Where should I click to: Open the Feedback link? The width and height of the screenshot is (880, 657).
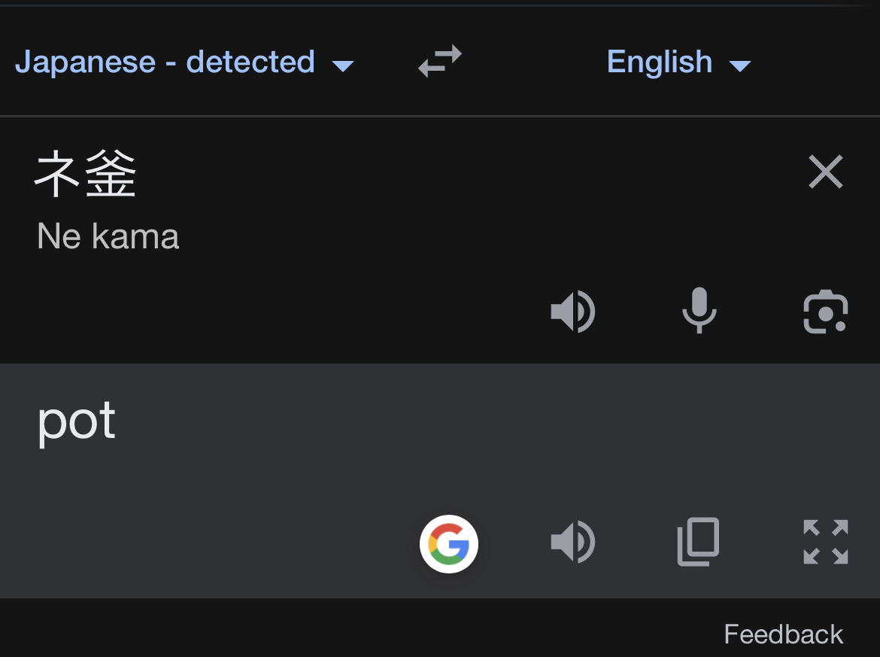(x=783, y=634)
